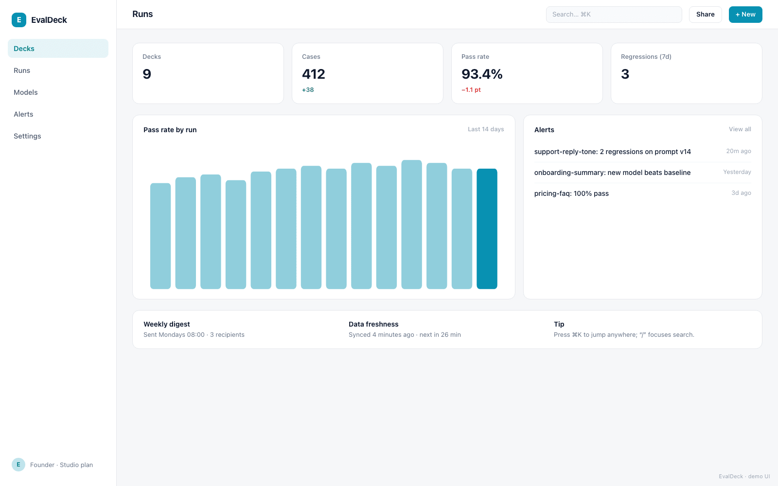
Task: Click the dark highlighted latest run bar
Action: (x=487, y=229)
